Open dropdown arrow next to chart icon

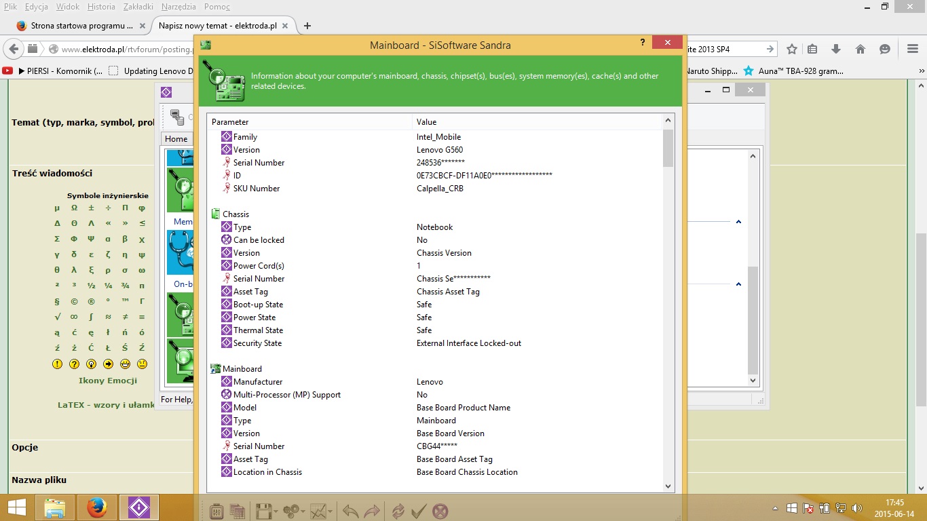coord(330,512)
